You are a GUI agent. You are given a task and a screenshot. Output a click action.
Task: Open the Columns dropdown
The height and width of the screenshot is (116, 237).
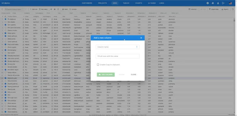click(x=193, y=9)
